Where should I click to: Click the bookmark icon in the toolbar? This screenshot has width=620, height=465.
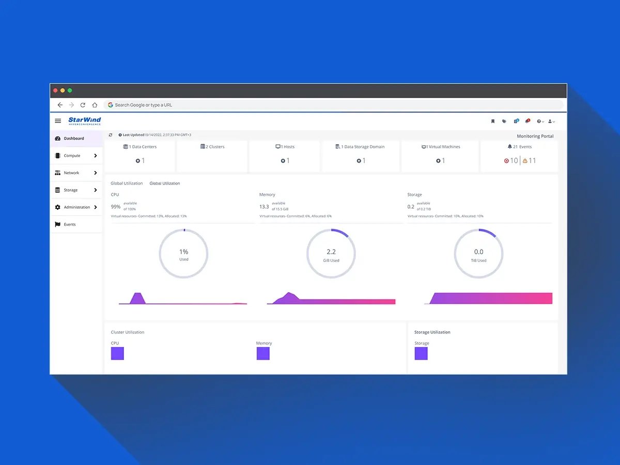pyautogui.click(x=493, y=121)
